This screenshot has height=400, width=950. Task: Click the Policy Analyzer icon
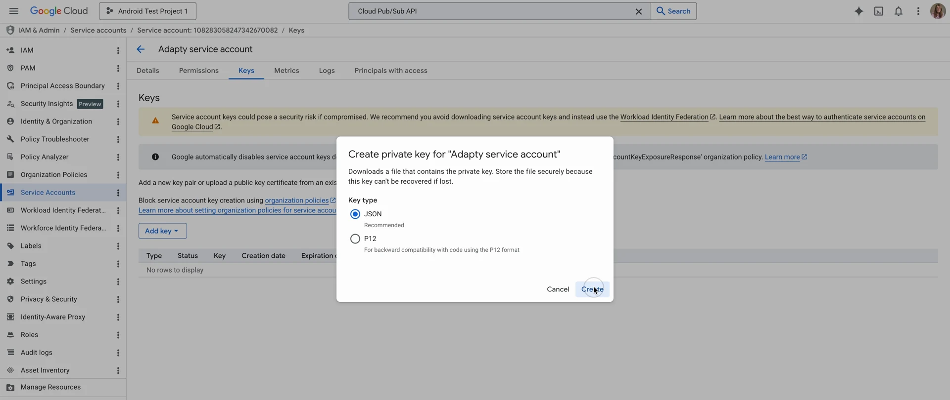tap(10, 157)
